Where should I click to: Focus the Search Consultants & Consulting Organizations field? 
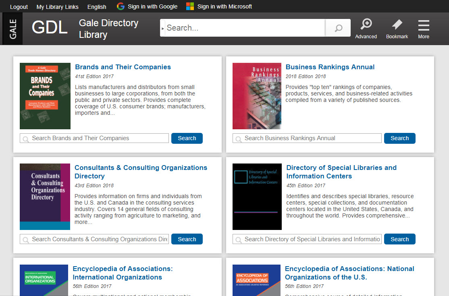point(94,239)
